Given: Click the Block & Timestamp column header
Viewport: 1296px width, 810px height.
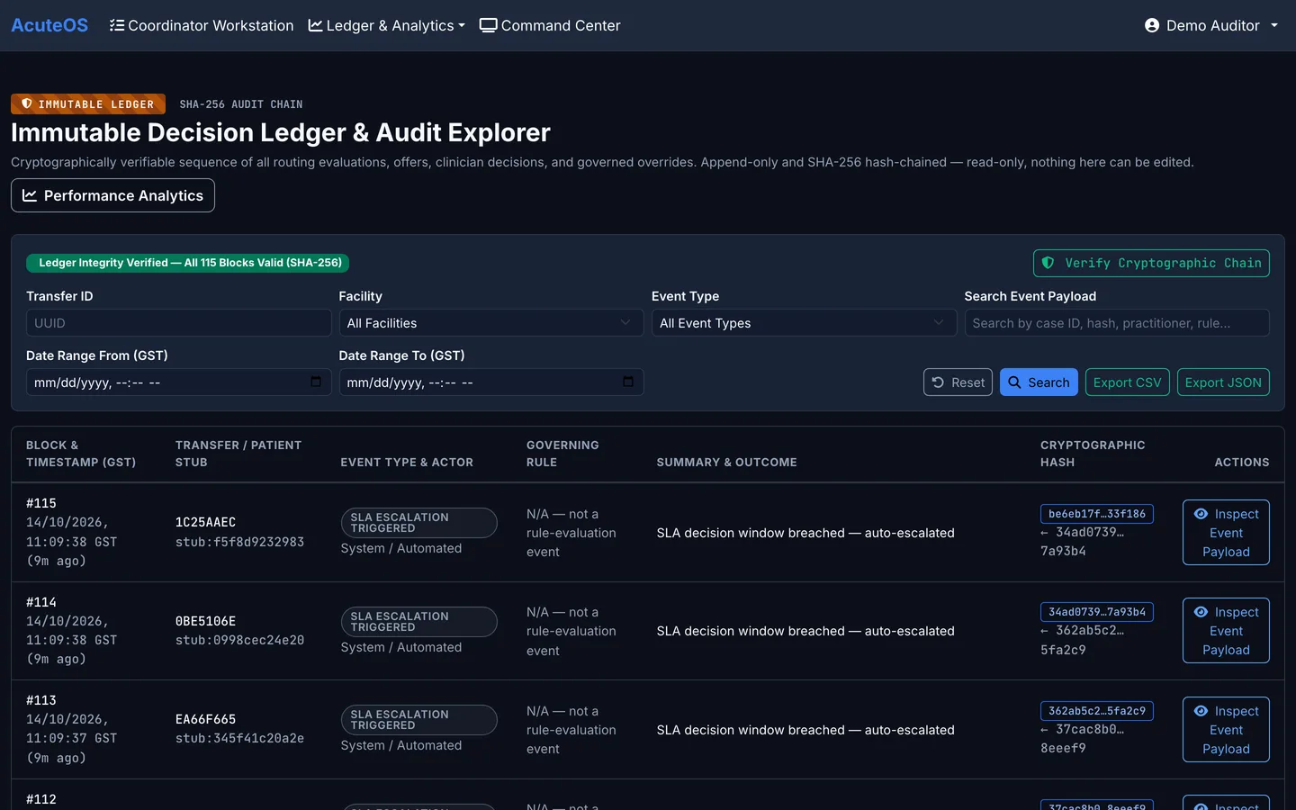Looking at the screenshot, I should pos(81,454).
